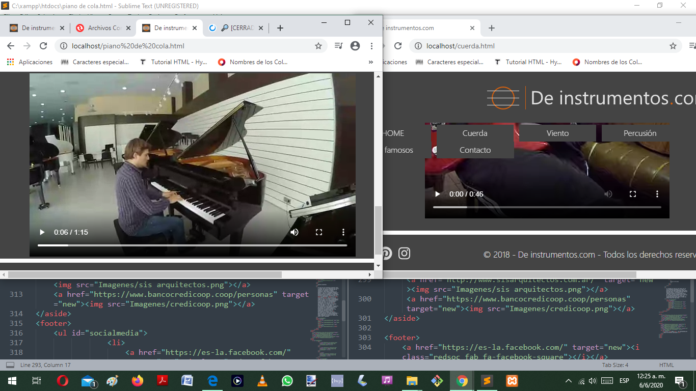696x391 pixels.
Task: Open the Aplicaciones apps shortcut in front window
Action: (30, 62)
